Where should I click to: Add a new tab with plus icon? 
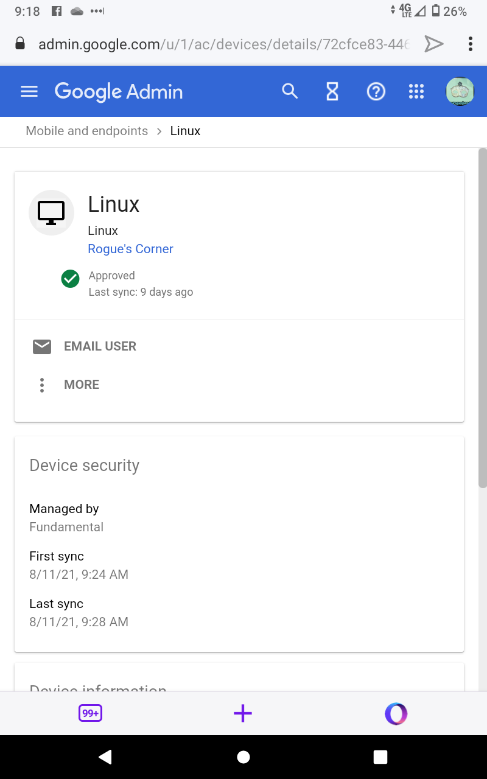(243, 713)
